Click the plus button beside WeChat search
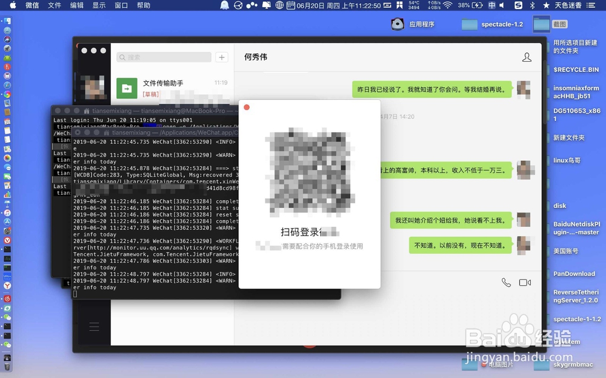Image resolution: width=606 pixels, height=378 pixels. coord(221,57)
